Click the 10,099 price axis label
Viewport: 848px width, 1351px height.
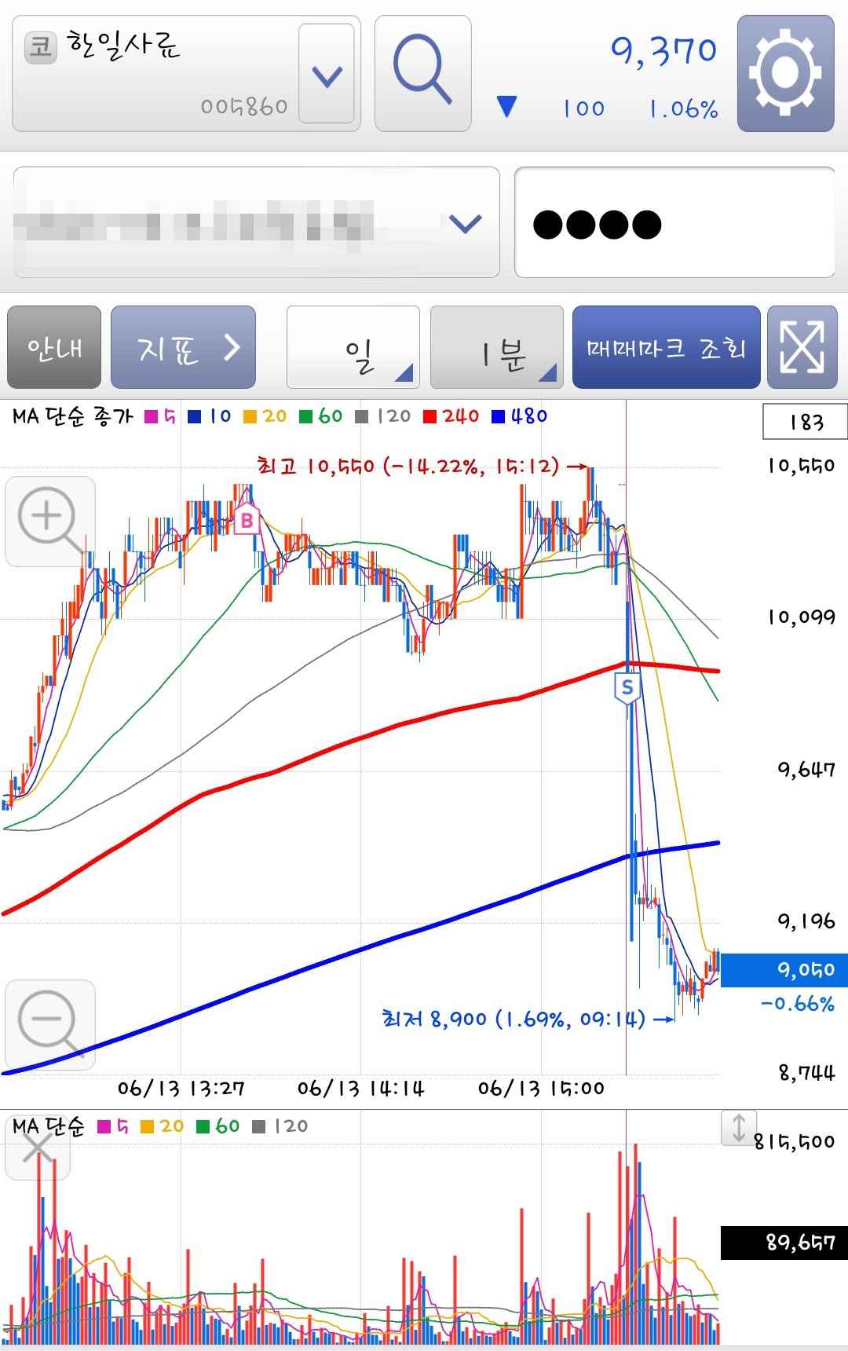coord(801,617)
